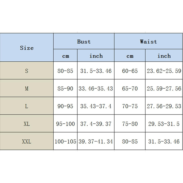The image size is (183, 183).
Task: Select the cm subheader under Bust
Action: tap(65, 56)
